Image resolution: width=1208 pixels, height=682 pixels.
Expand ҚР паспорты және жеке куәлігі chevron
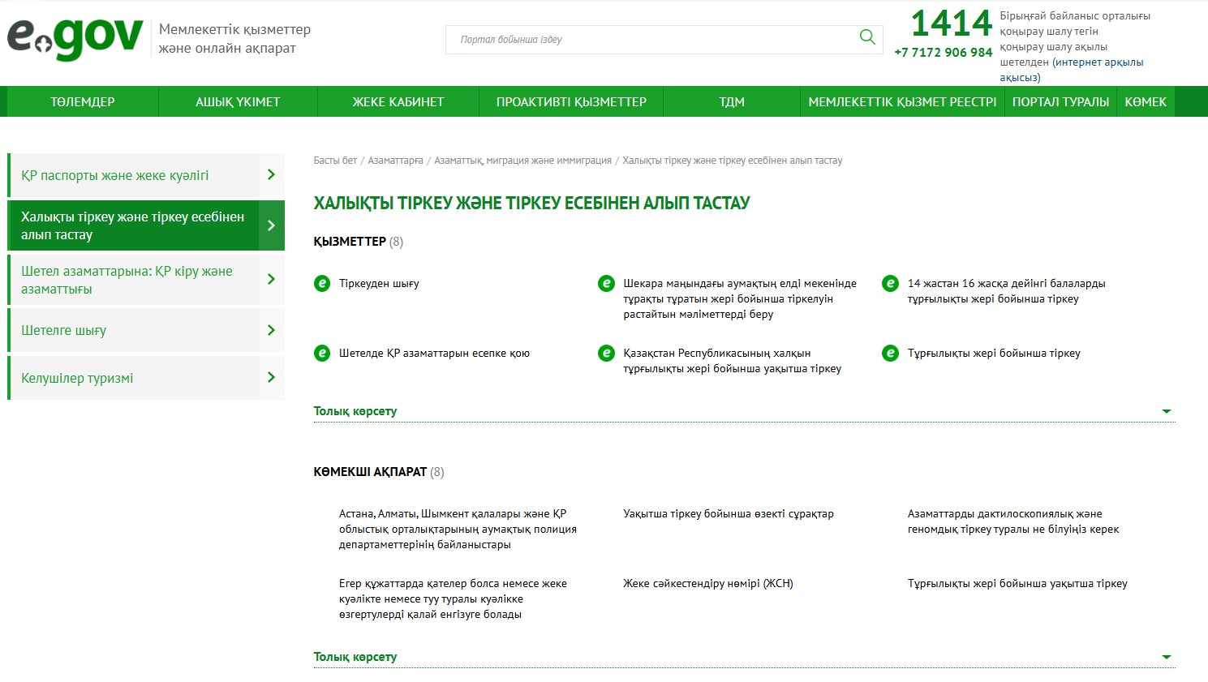click(271, 175)
